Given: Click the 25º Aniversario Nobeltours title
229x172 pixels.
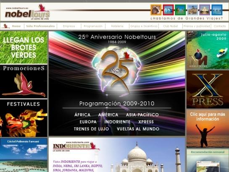Looking at the screenshot, I should pos(117,37).
